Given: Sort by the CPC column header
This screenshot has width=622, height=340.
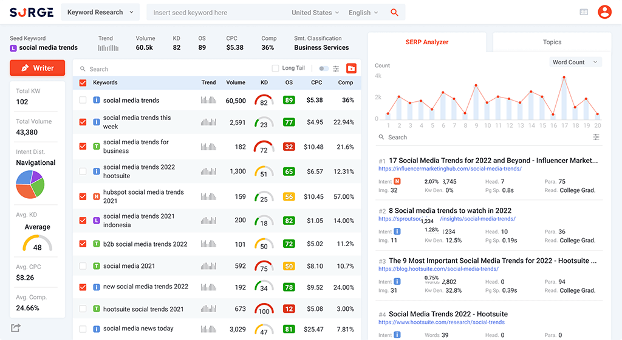Looking at the screenshot, I should click(x=316, y=82).
